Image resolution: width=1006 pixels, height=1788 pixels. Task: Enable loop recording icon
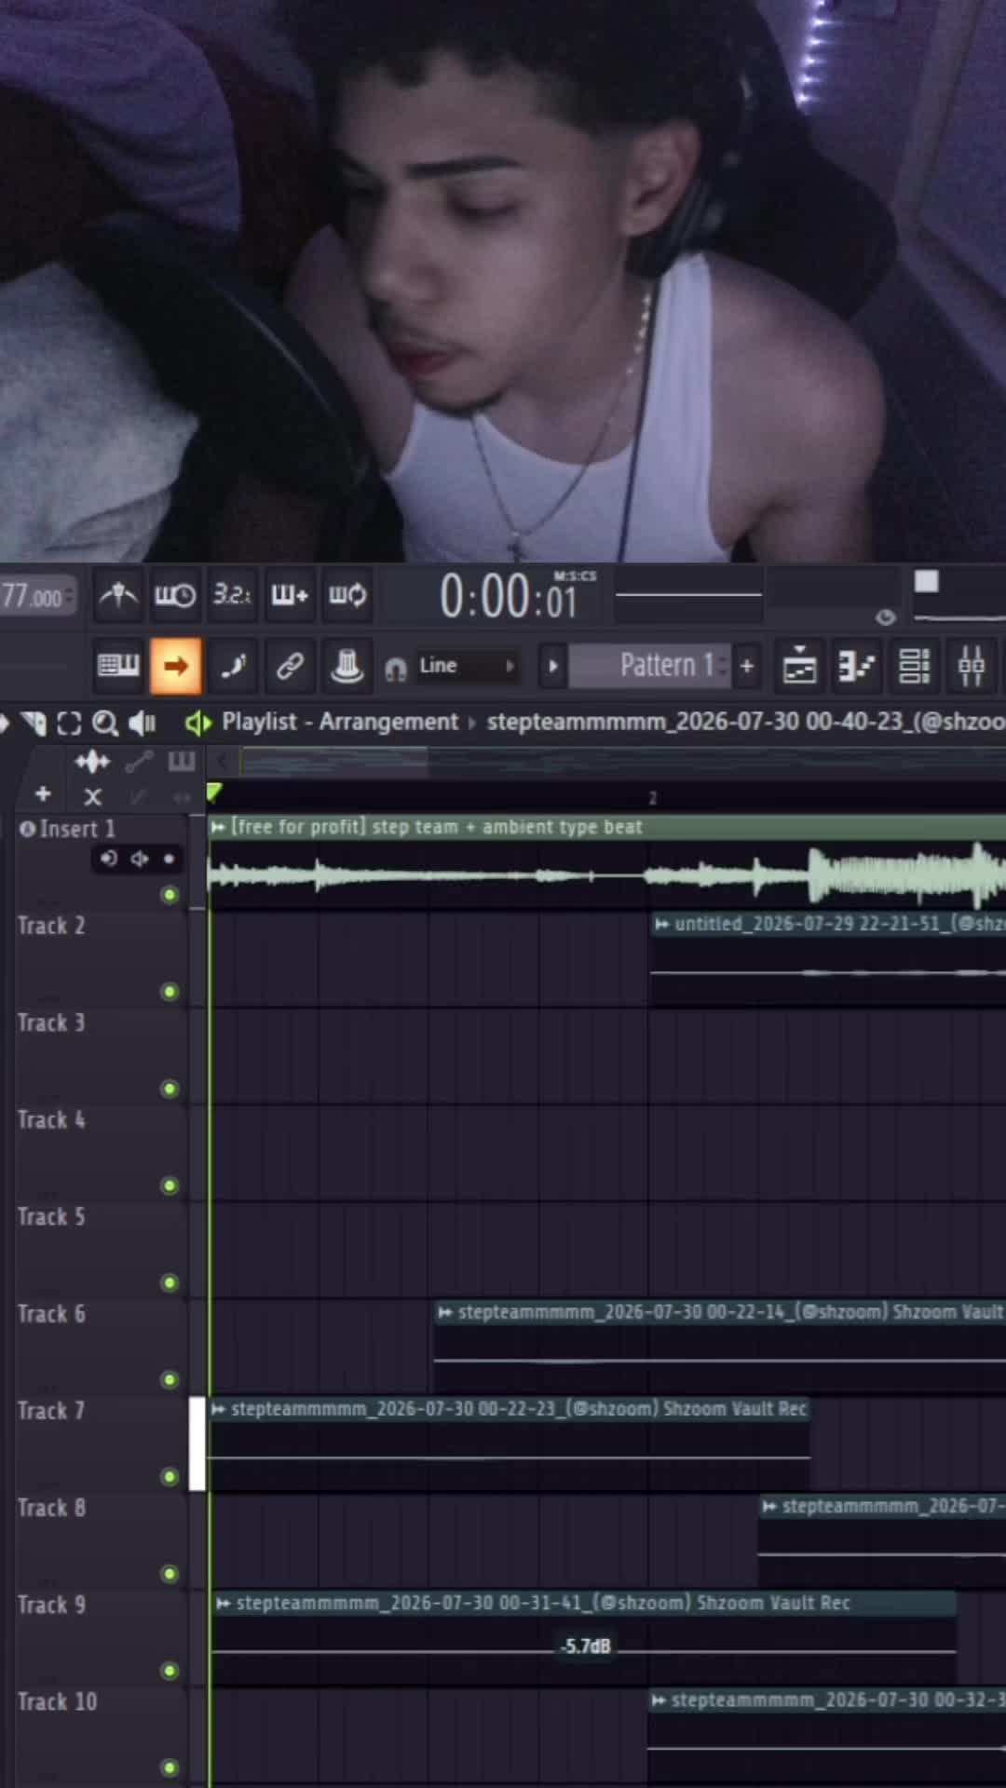coord(347,595)
